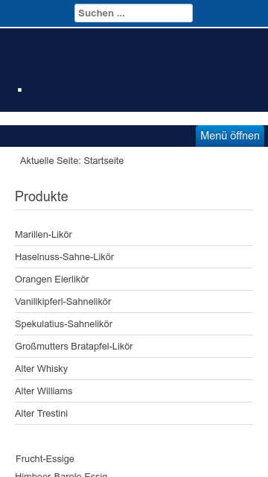The image size is (268, 477).
Task: Click the Startseite breadcrumb
Action: point(103,161)
